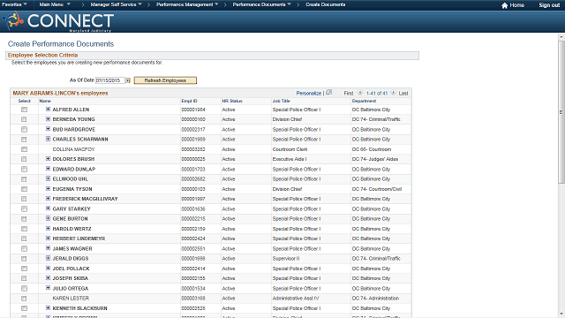The width and height of the screenshot is (565, 318).
Task: Click 'DC 74- Judges' Aides' department cell
Action: [x=375, y=159]
